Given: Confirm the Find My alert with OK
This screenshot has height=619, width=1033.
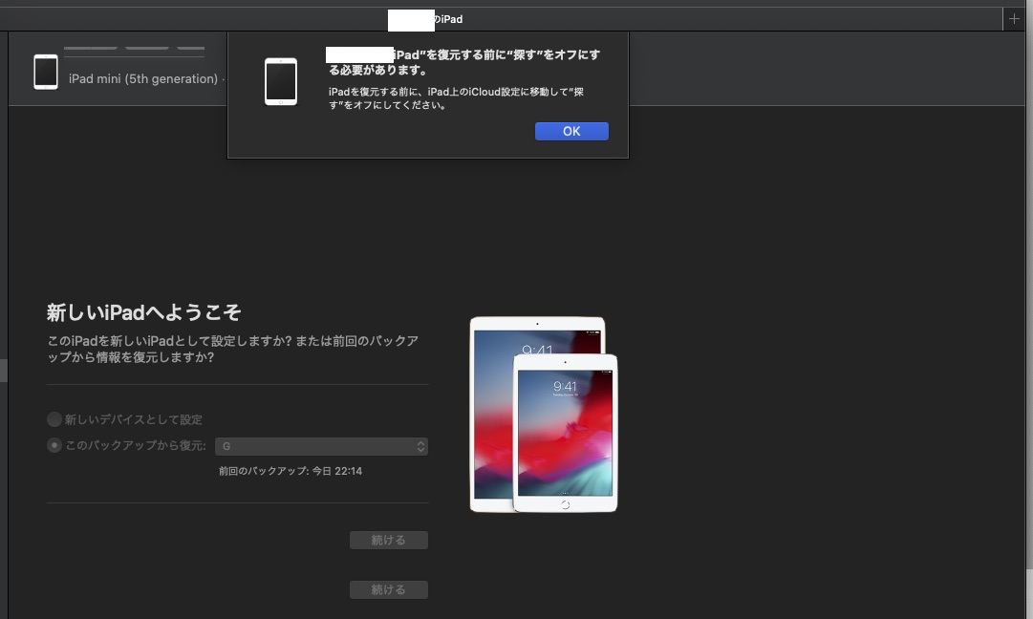Looking at the screenshot, I should (x=571, y=131).
